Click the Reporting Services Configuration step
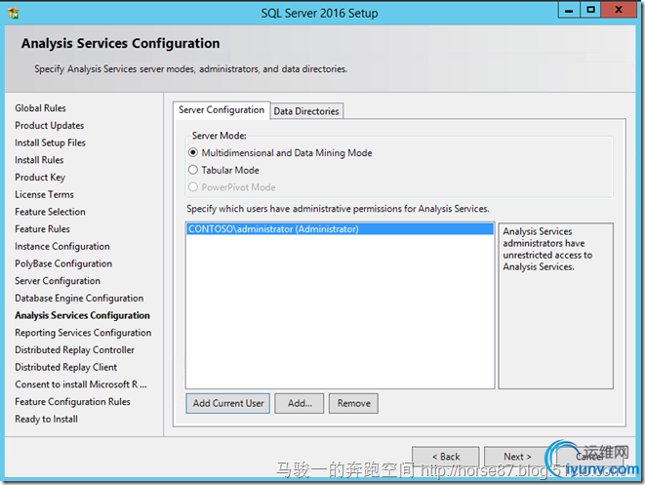Image resolution: width=645 pixels, height=485 pixels. tap(83, 333)
